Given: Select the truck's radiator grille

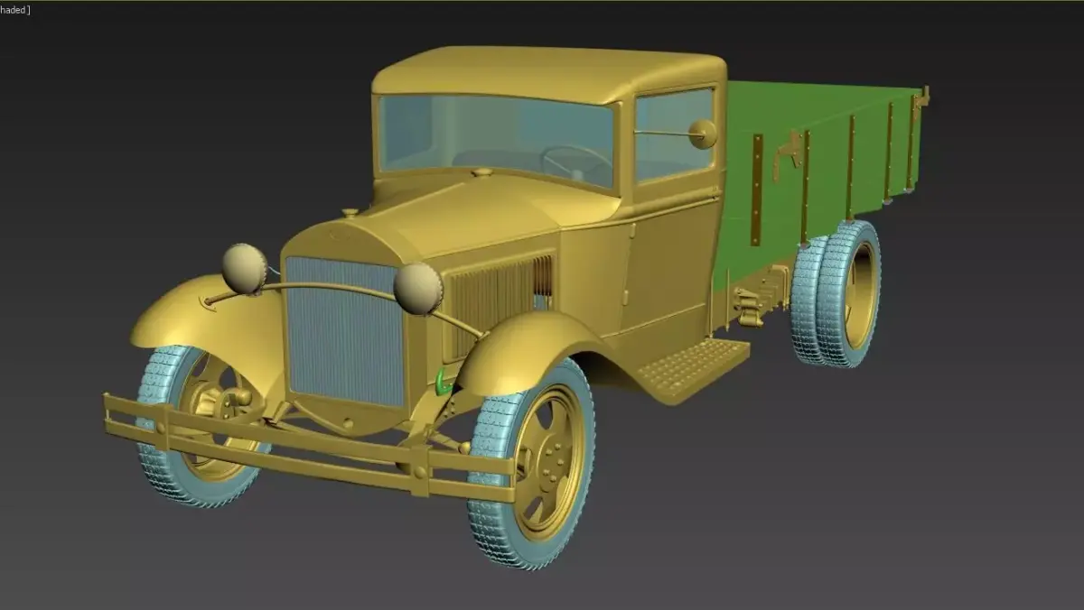Looking at the screenshot, I should [345, 330].
